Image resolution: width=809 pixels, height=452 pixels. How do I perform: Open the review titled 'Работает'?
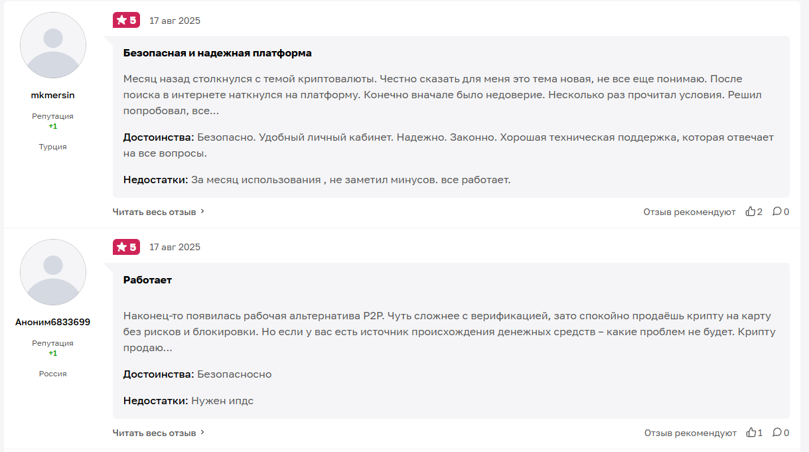(147, 280)
